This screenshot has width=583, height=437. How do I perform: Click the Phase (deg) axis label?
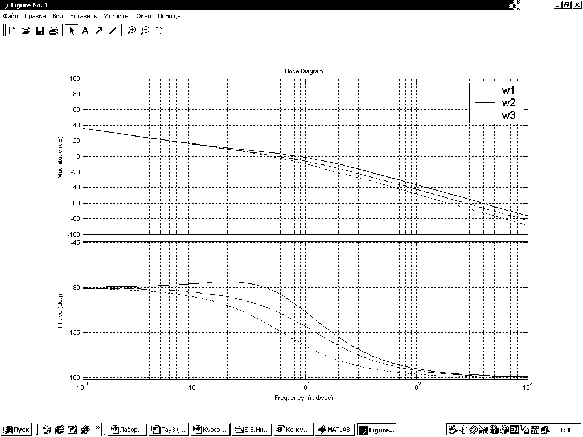[60, 311]
